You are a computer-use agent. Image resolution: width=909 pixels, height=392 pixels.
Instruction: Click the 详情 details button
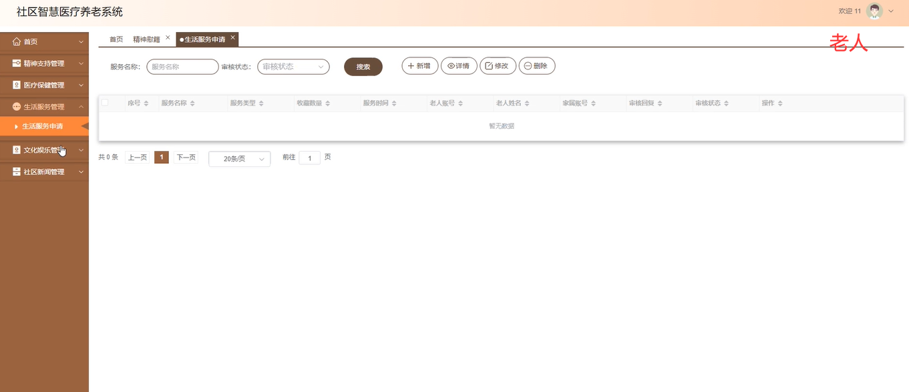[x=459, y=65]
